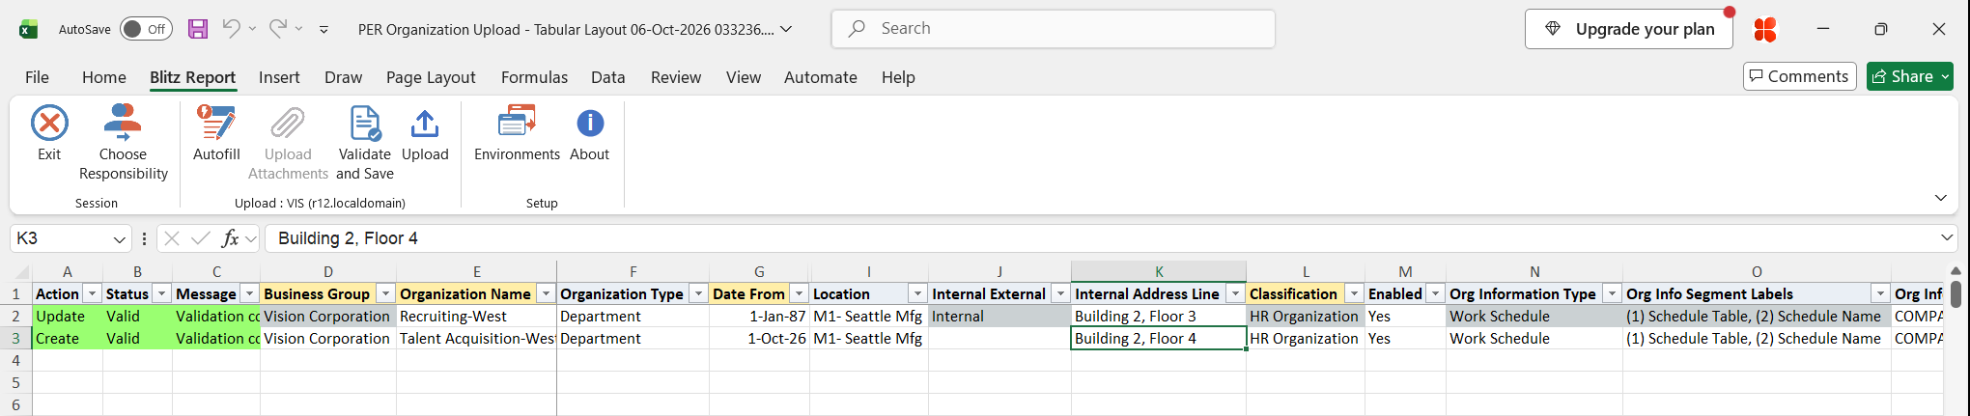Collapse the ribbon with chevron
The height and width of the screenshot is (416, 1970).
pyautogui.click(x=1941, y=198)
